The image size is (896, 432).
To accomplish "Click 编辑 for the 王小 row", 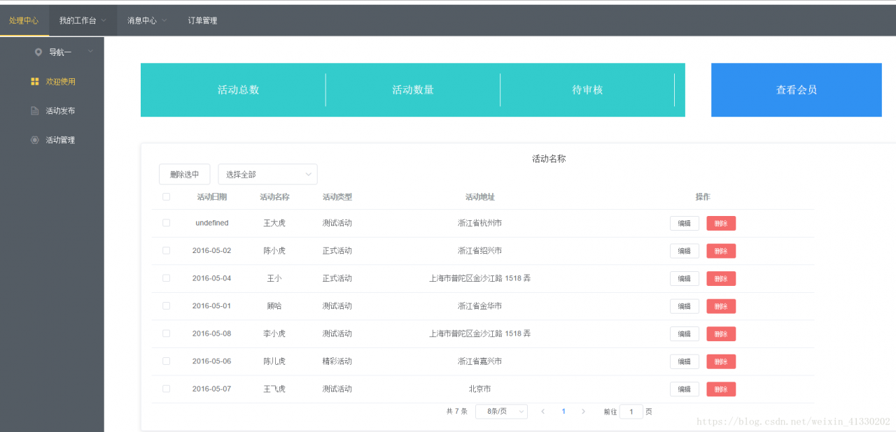I will click(685, 278).
